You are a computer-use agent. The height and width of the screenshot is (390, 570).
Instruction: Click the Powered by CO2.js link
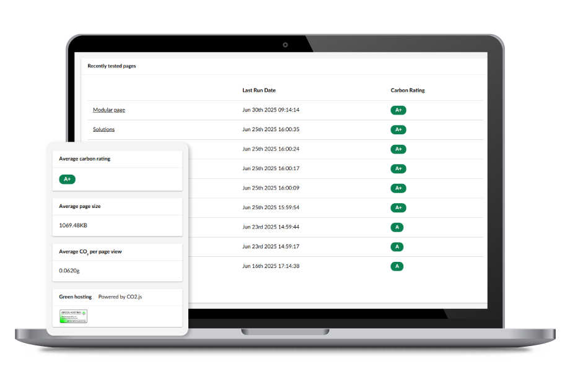pyautogui.click(x=120, y=297)
